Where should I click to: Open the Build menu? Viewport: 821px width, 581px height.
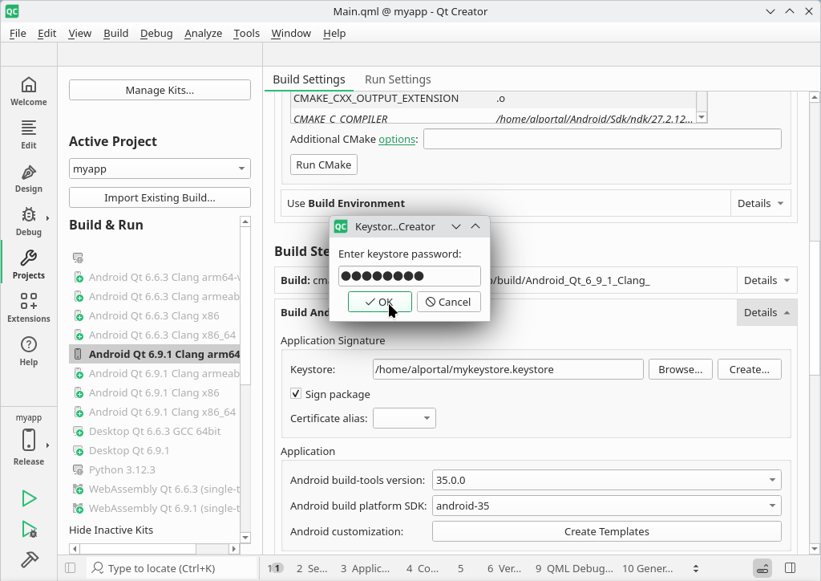[115, 33]
